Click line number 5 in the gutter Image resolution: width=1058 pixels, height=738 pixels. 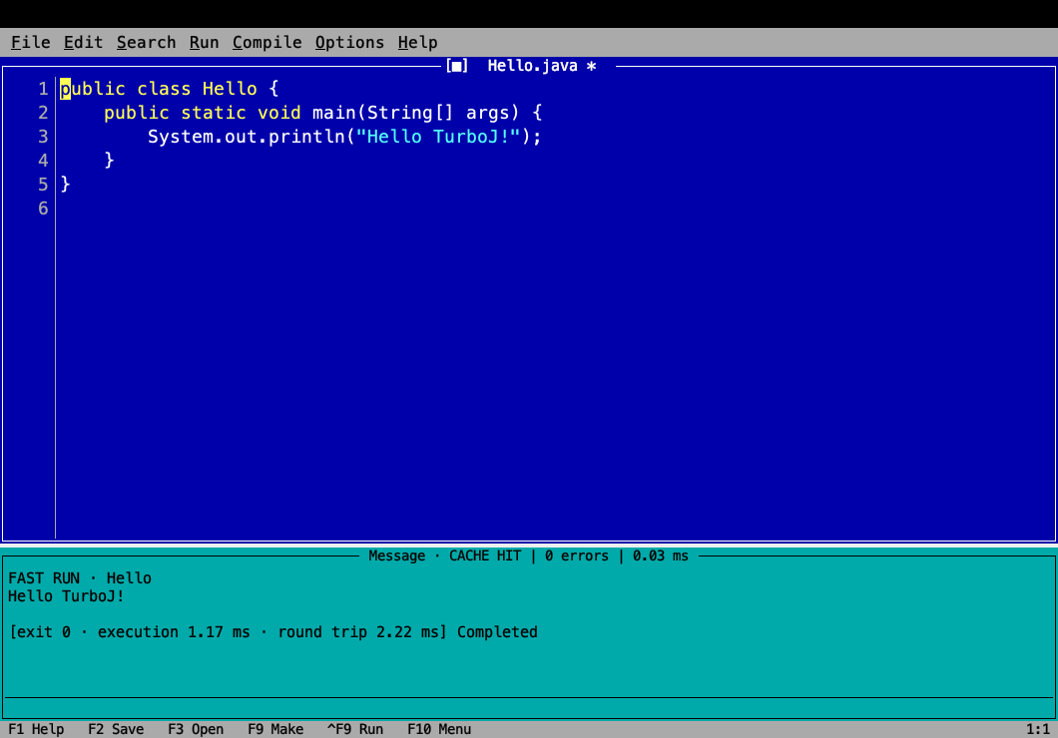pos(43,184)
